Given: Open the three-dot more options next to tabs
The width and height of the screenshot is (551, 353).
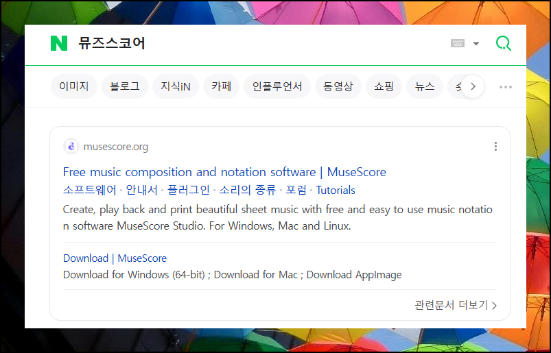Looking at the screenshot, I should pyautogui.click(x=506, y=86).
